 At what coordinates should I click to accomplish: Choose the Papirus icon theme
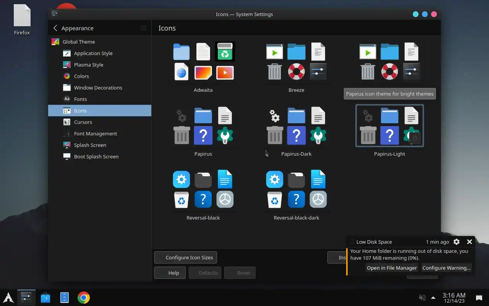[x=203, y=125]
